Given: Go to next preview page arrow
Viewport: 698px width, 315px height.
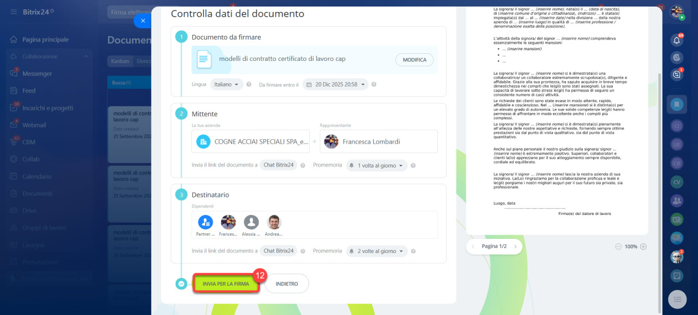Looking at the screenshot, I should tap(515, 246).
